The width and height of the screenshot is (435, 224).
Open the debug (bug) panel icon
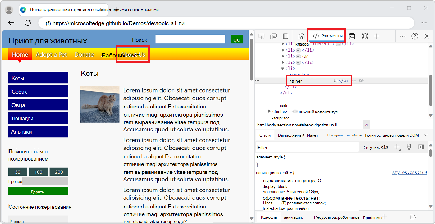pos(364,36)
